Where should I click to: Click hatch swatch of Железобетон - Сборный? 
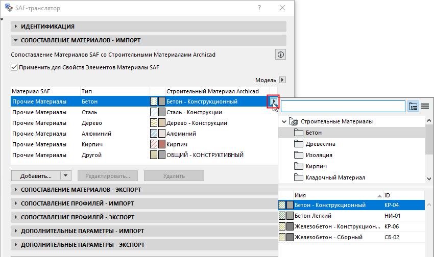(282, 237)
